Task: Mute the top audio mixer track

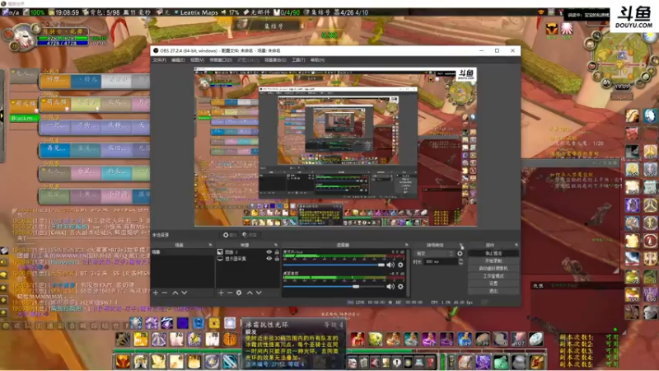Action: [390, 265]
